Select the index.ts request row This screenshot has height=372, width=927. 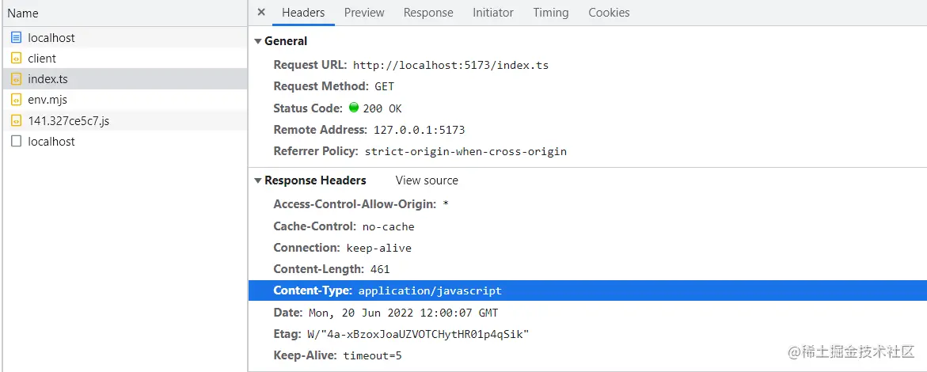[x=124, y=78]
